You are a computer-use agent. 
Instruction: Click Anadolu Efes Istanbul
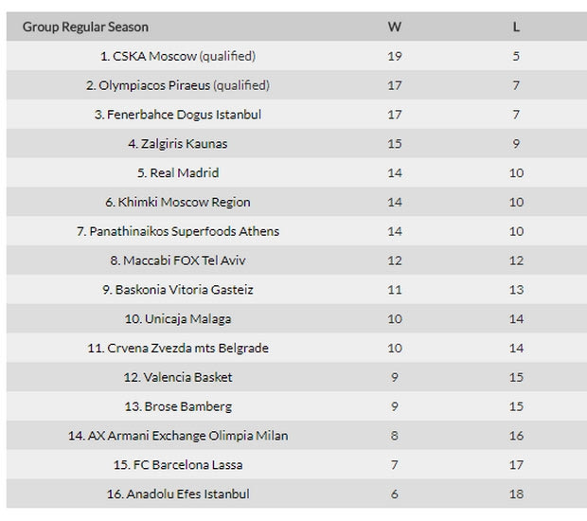click(185, 494)
